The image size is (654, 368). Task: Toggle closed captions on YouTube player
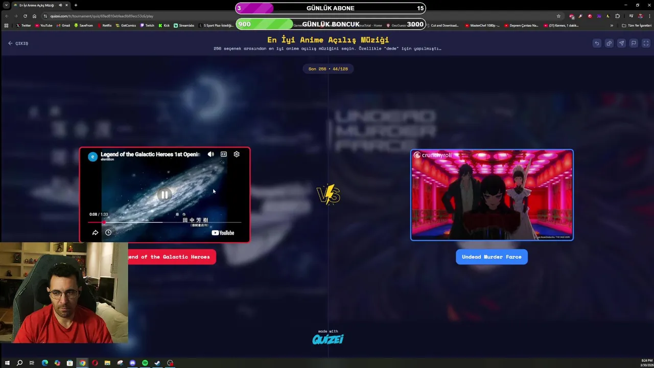pos(224,154)
